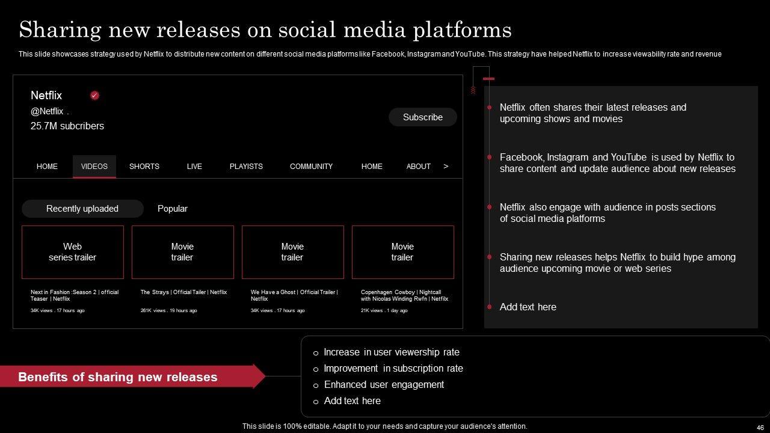Open the COMMUNITY tab
Screen dimensions: 770x433
click(x=311, y=167)
